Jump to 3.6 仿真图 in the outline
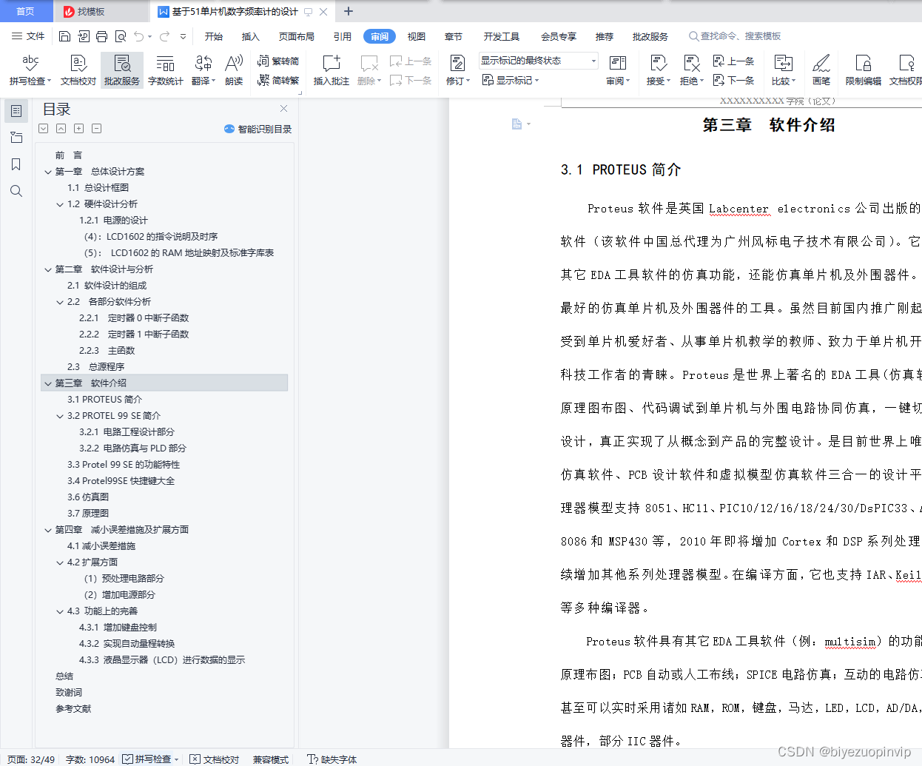Viewport: 922px width, 766px height. tap(88, 497)
